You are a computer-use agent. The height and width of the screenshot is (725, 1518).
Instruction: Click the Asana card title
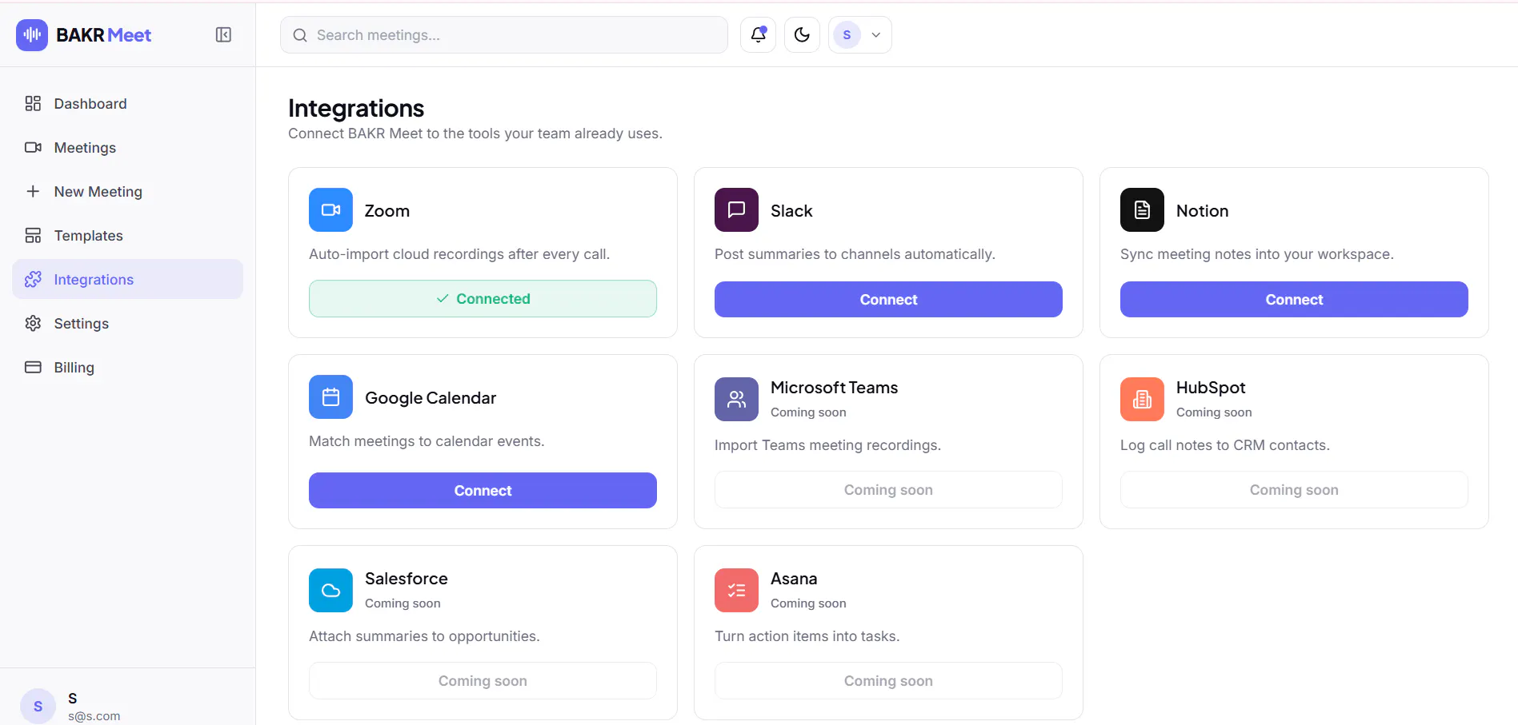(794, 578)
